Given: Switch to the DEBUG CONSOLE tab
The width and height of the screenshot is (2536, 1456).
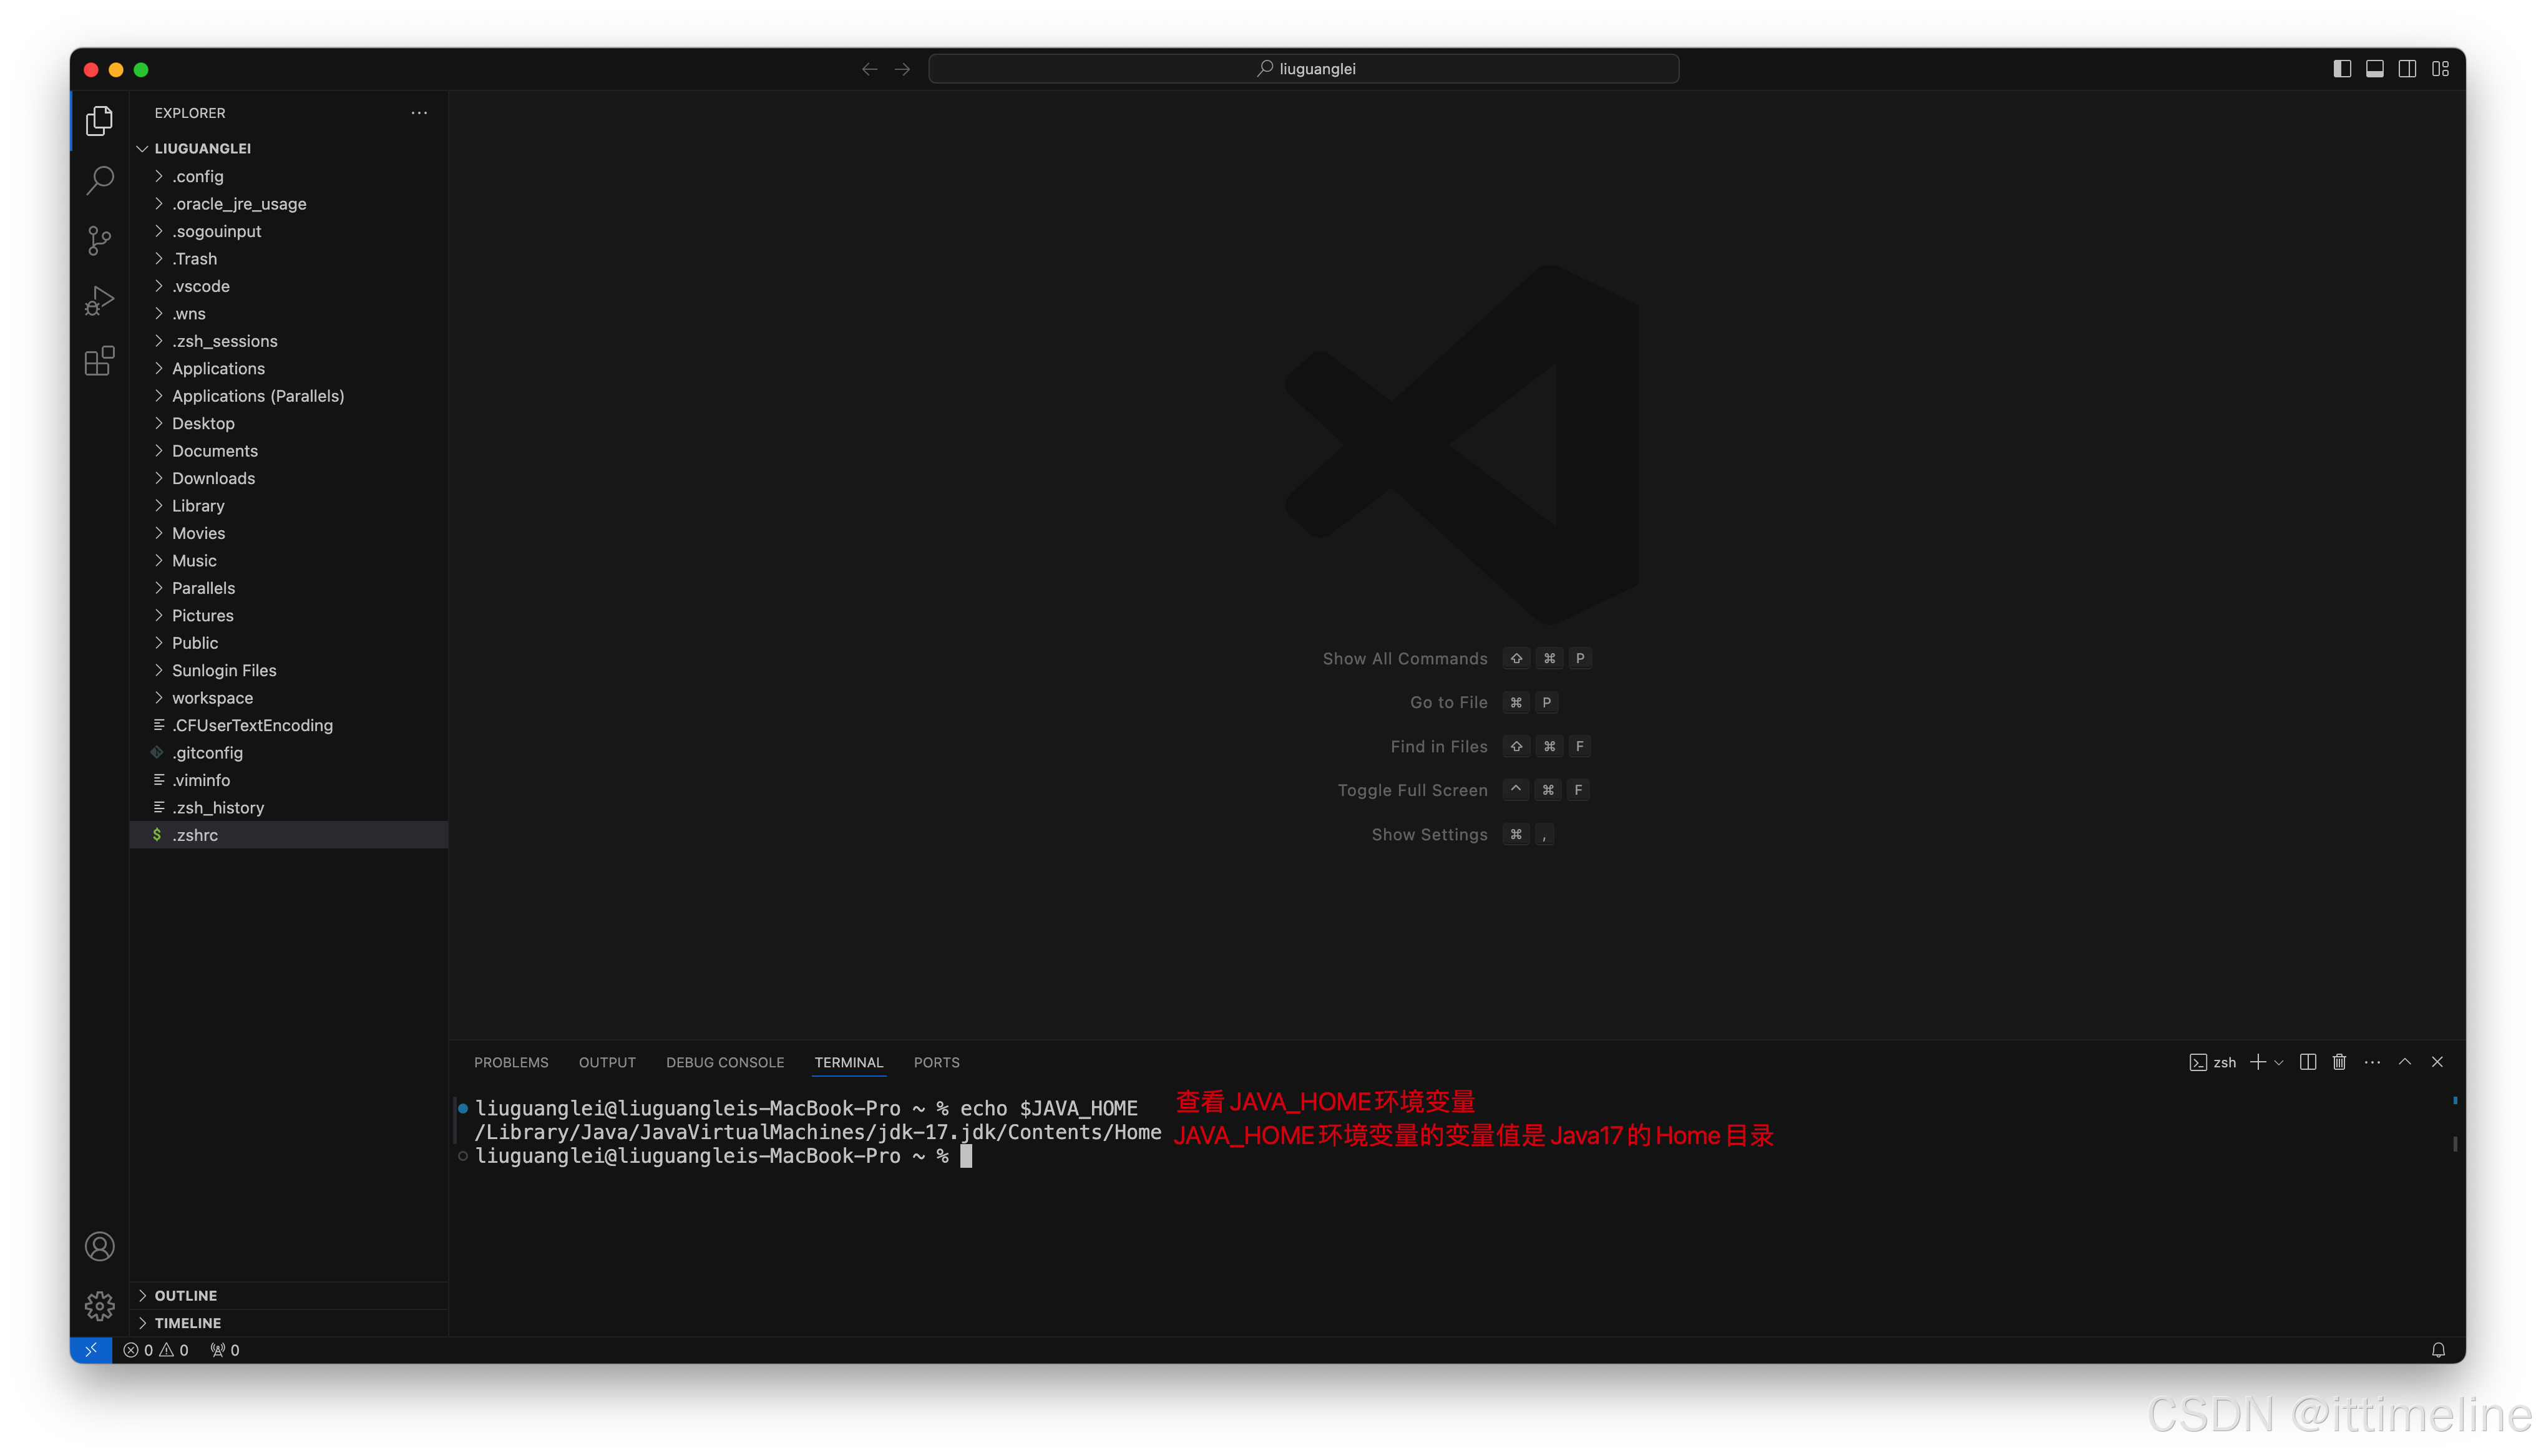Looking at the screenshot, I should tap(725, 1062).
